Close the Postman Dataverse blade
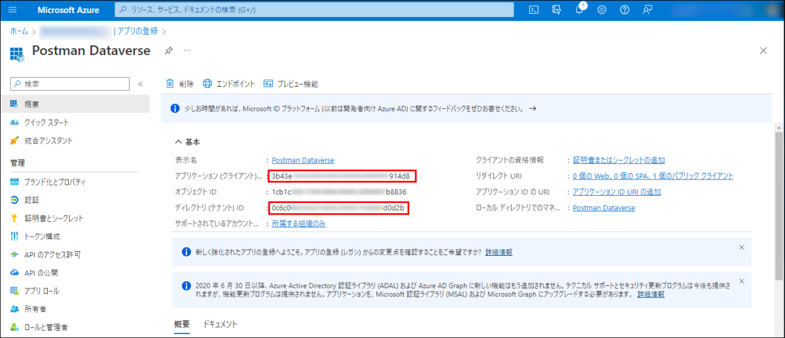The image size is (785, 338). pyautogui.click(x=763, y=50)
